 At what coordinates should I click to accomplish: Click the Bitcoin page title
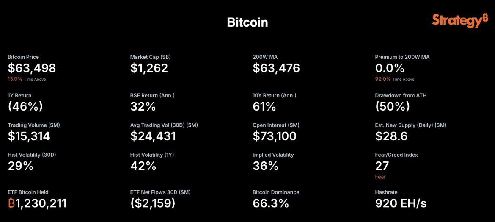[247, 22]
